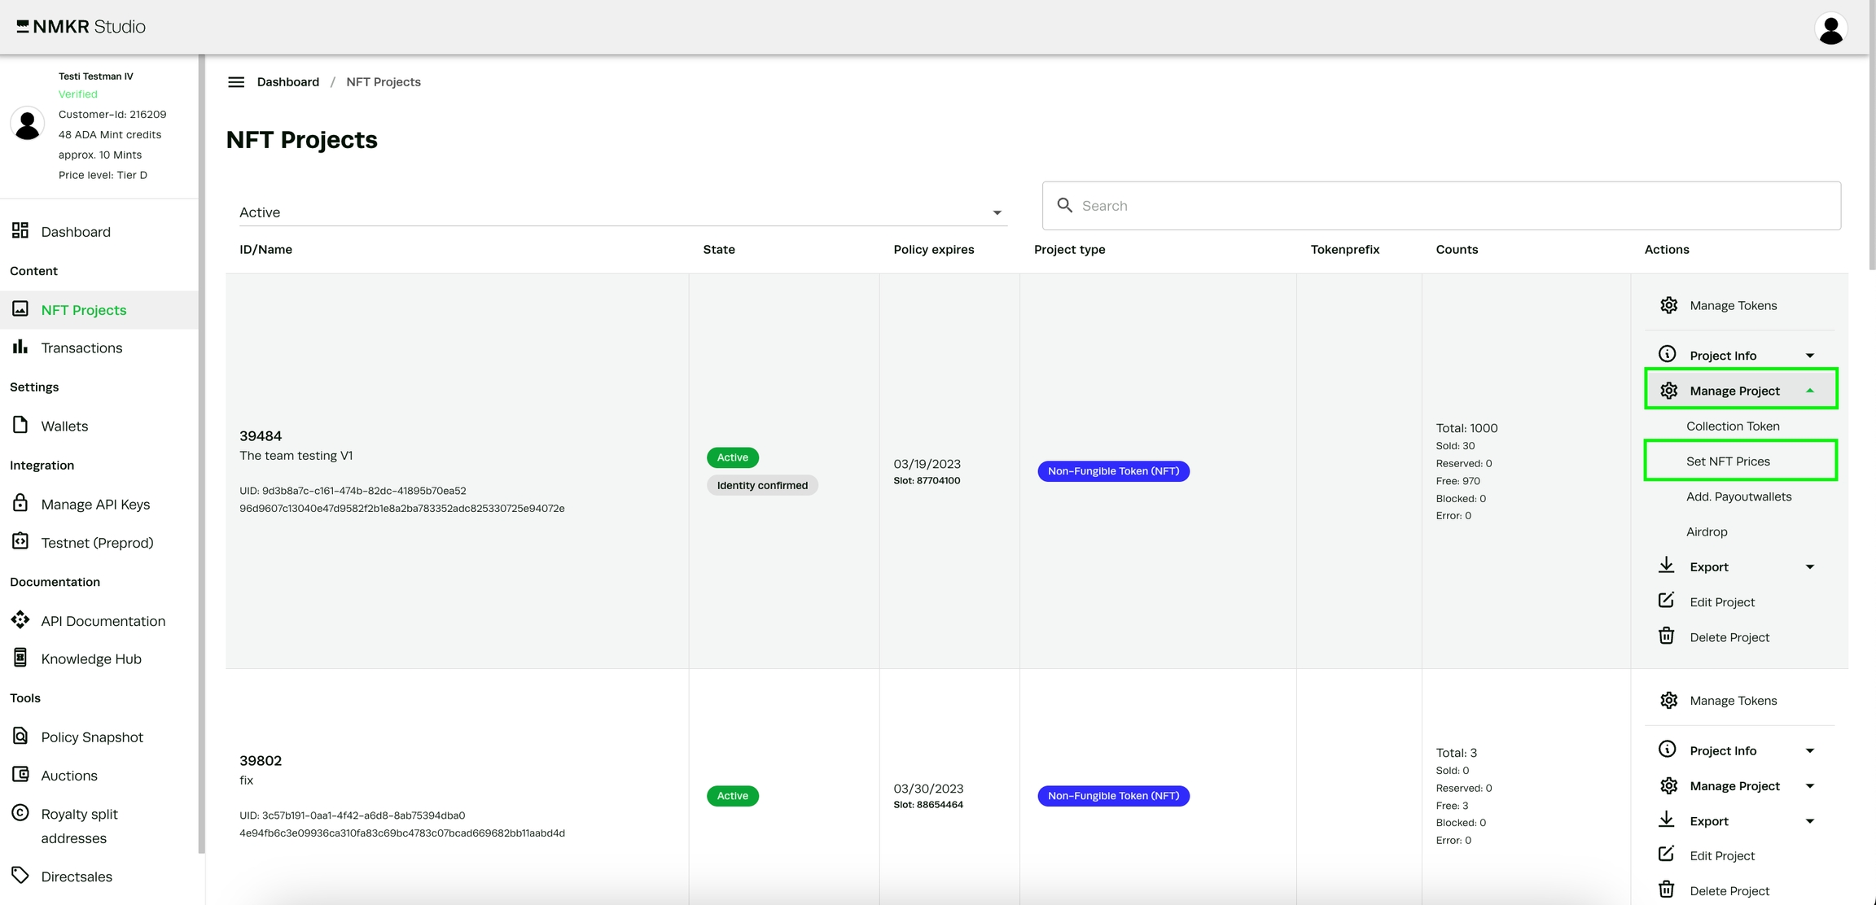Open the Auctions tool in sidebar
Screen dimensions: 1876x905
tap(68, 776)
